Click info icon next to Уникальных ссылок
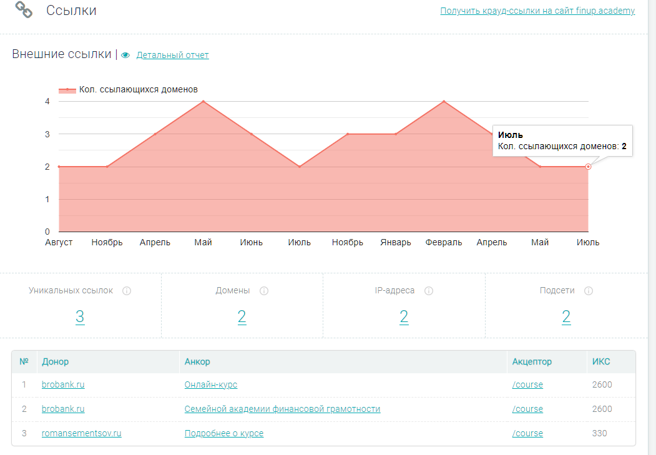The height and width of the screenshot is (455, 656). click(x=127, y=291)
